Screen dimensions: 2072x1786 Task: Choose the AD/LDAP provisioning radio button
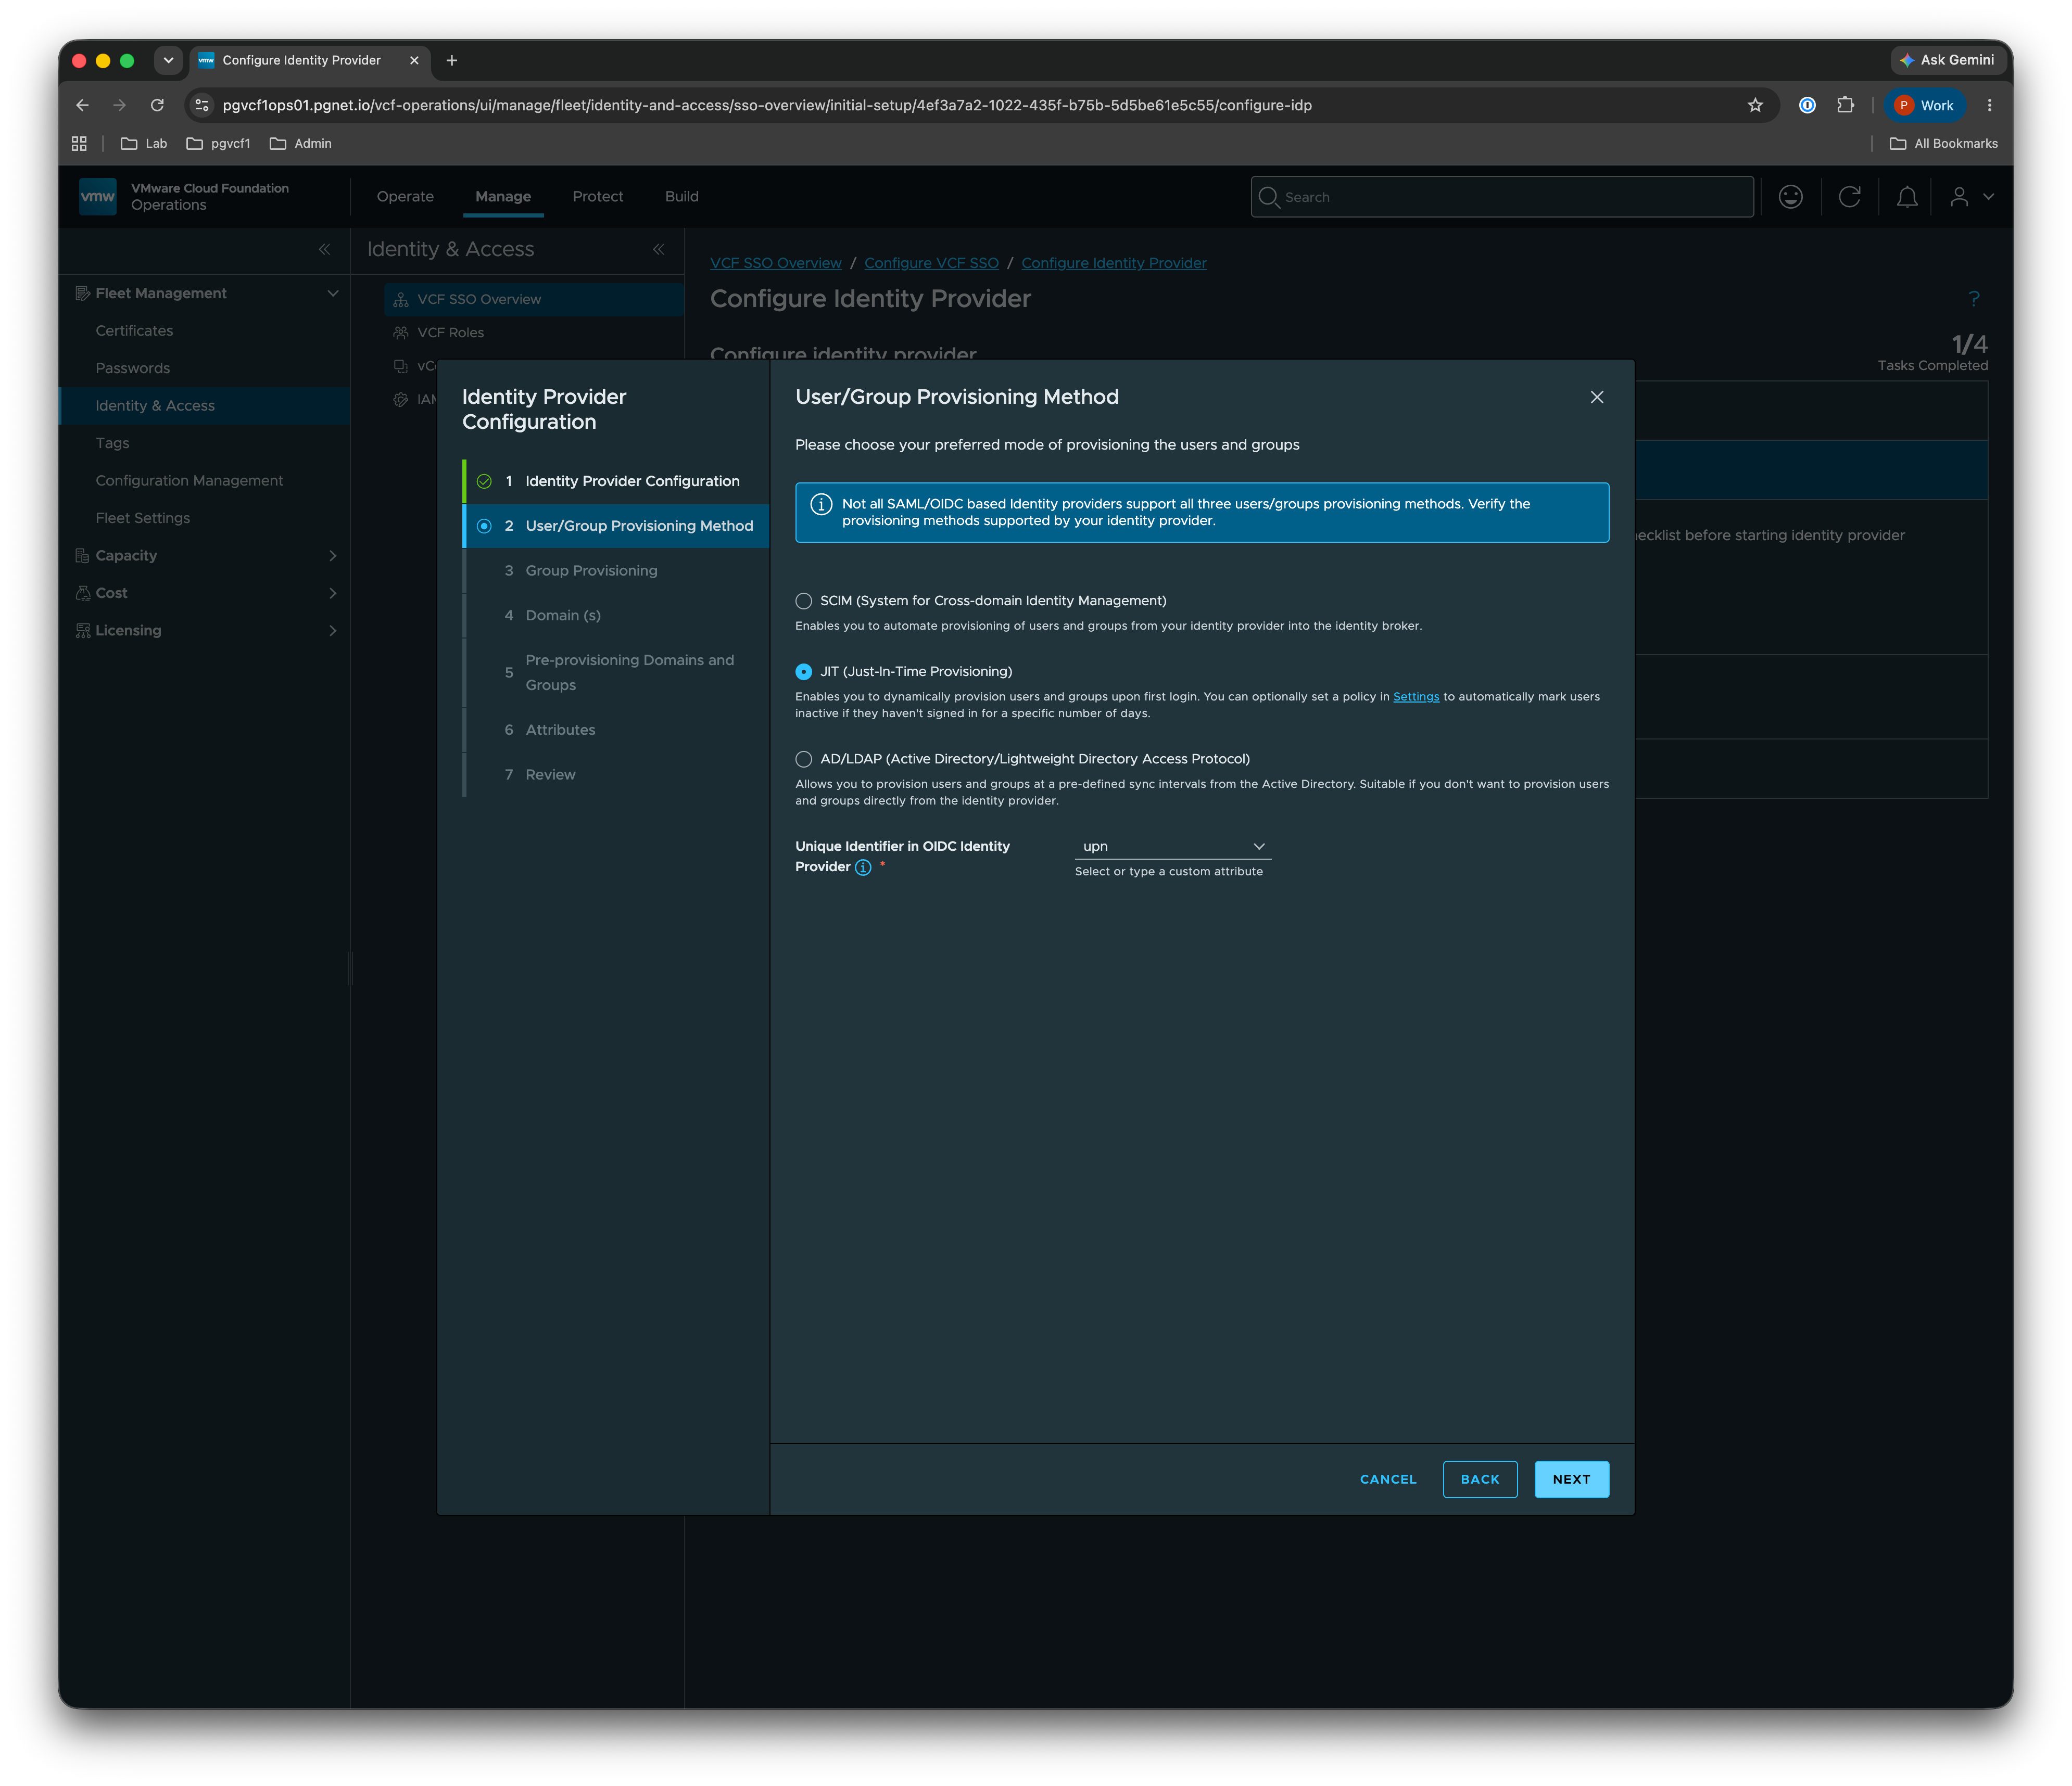click(803, 759)
